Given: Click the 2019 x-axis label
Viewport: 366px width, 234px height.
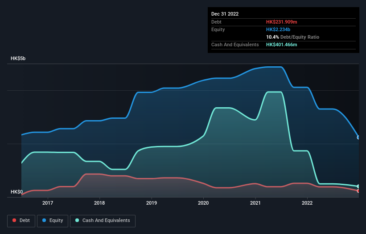Looking at the screenshot, I should click(152, 203).
